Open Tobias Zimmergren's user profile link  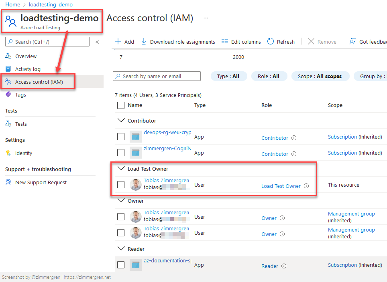point(166,180)
